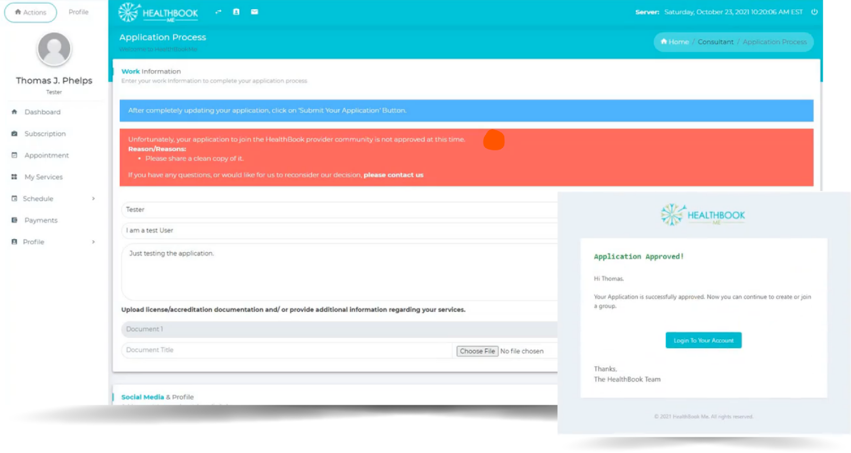Click Login To Your Account button
Viewport: 851px width, 453px height.
703,340
